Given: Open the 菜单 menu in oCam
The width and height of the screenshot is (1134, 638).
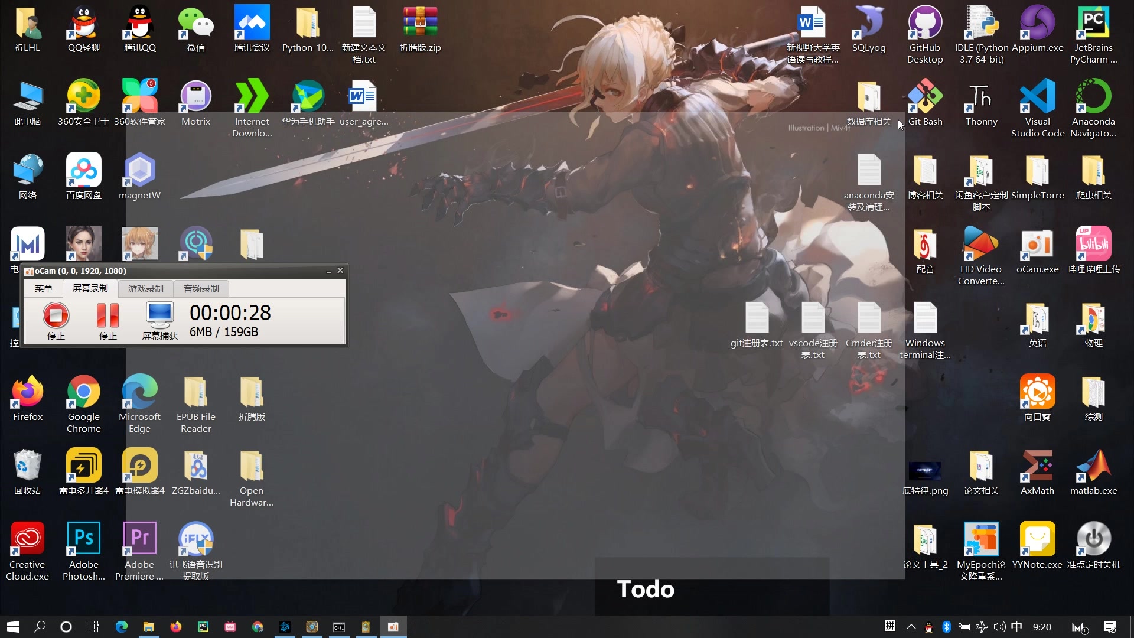Looking at the screenshot, I should (x=44, y=288).
